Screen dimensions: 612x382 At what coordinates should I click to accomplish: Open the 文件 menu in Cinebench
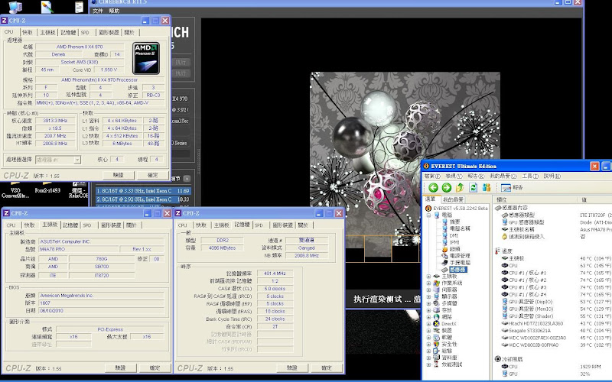98,11
